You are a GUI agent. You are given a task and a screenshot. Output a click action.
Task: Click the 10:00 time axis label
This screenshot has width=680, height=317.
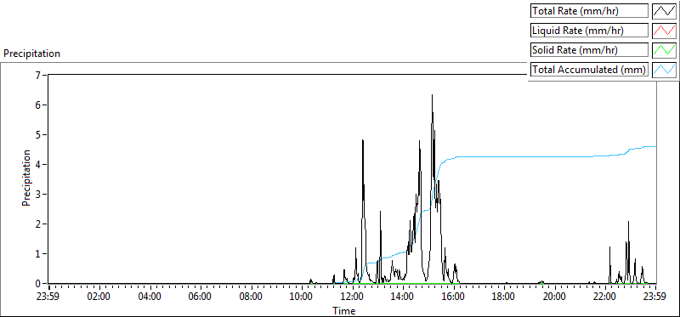pos(302,297)
